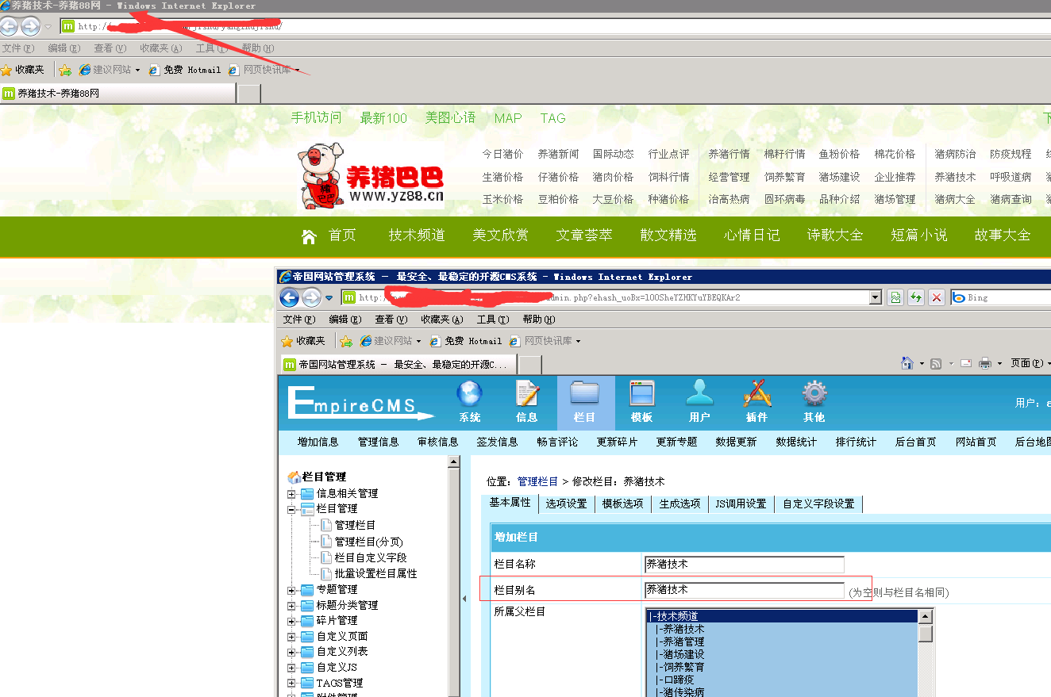Viewport: 1051px width, 697px height.
Task: Click the 插件 (Plugin) icon
Action: (756, 395)
